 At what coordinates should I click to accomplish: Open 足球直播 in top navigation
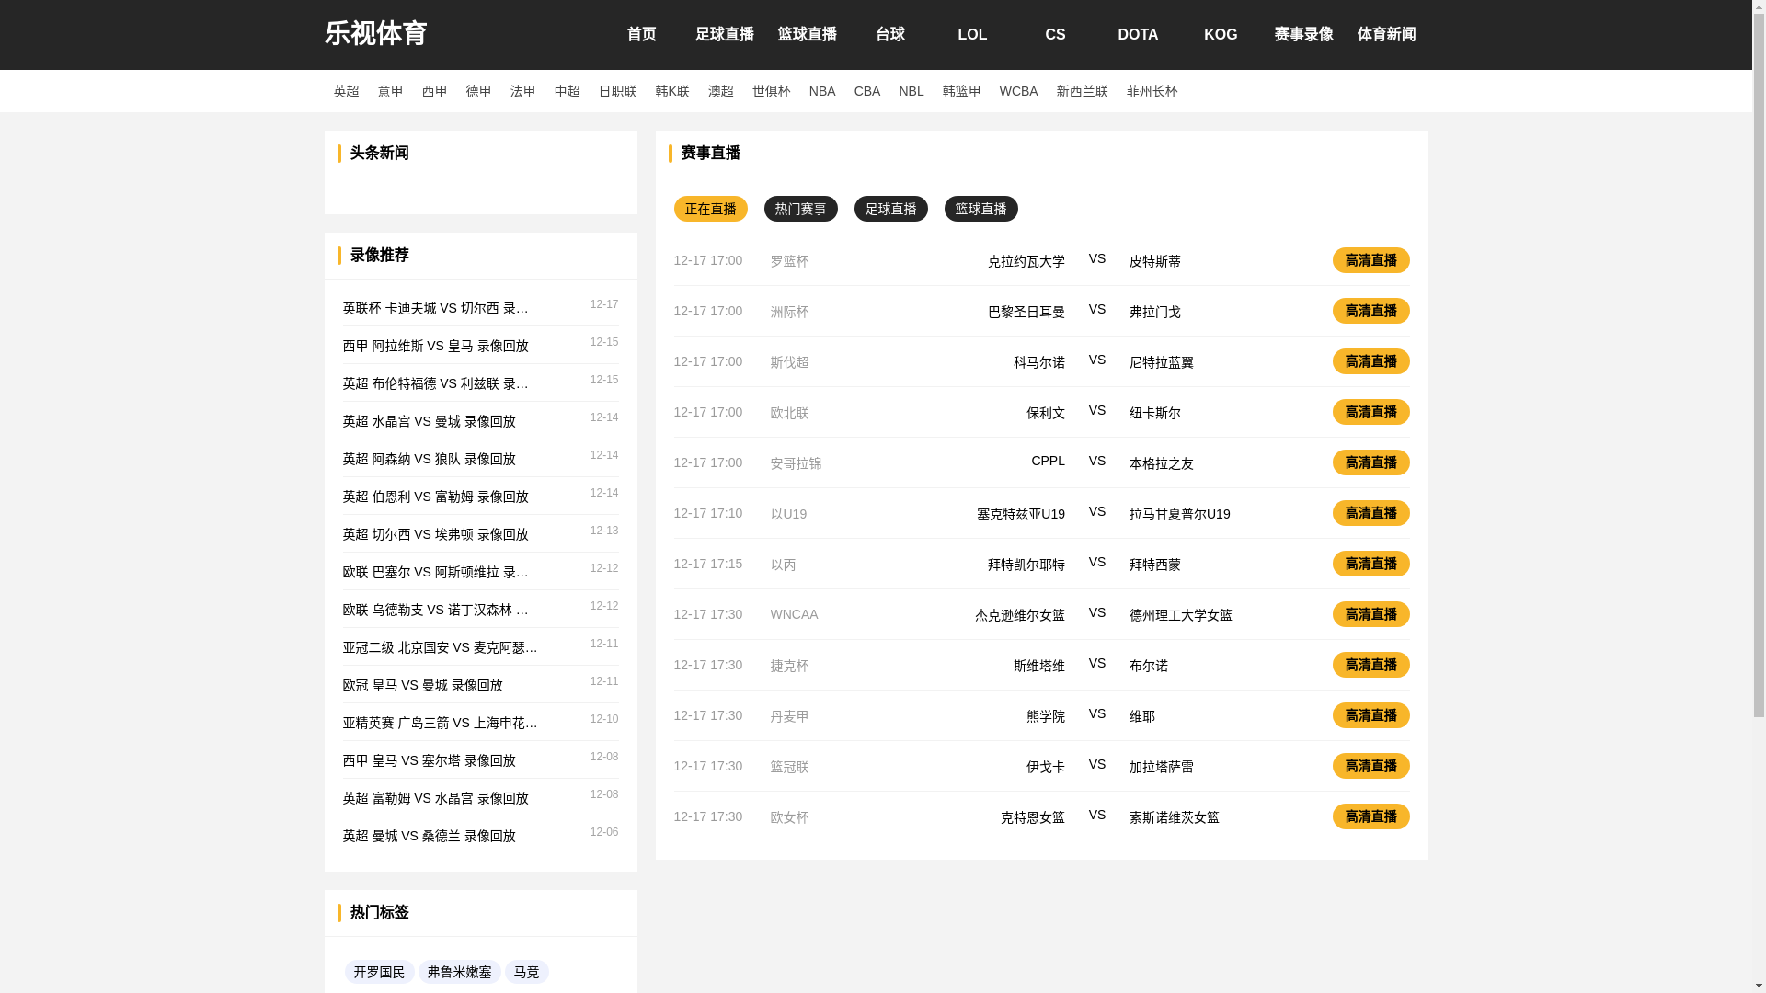point(725,35)
